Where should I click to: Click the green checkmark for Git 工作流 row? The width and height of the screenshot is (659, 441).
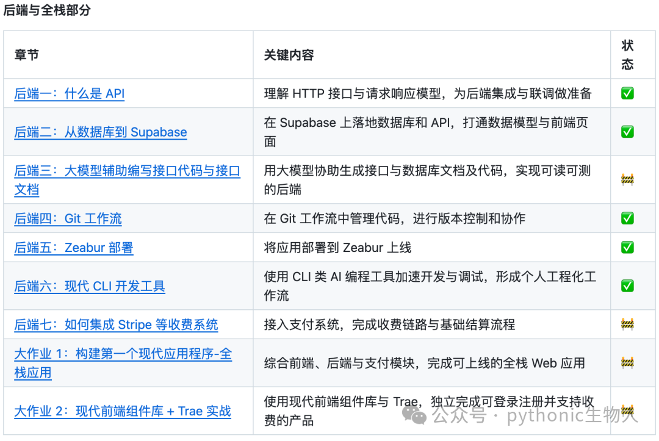[627, 218]
